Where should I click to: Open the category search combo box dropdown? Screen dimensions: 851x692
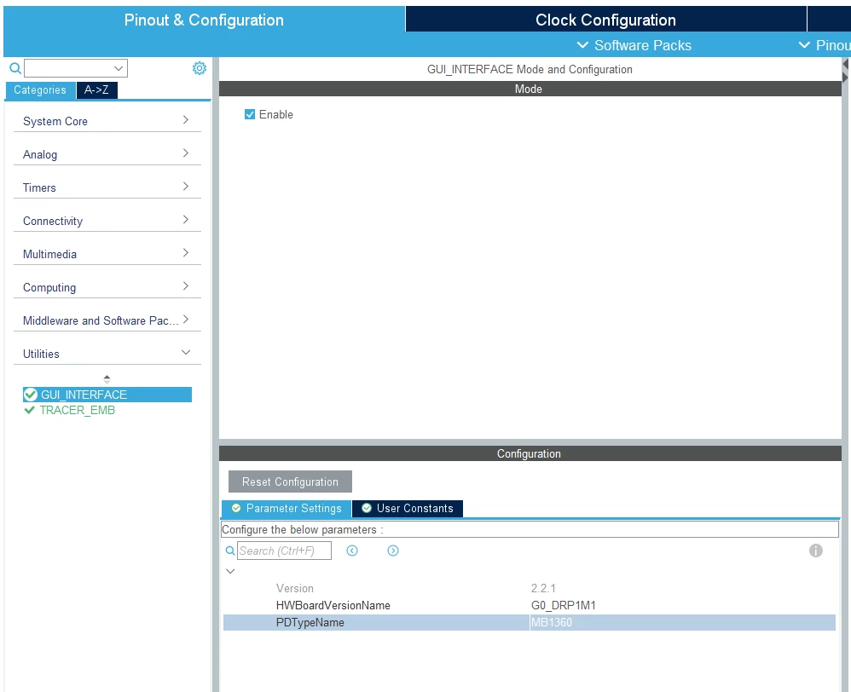coord(119,68)
